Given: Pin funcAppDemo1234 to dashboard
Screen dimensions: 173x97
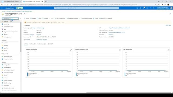Looking at the screenshot, I should (24, 14).
